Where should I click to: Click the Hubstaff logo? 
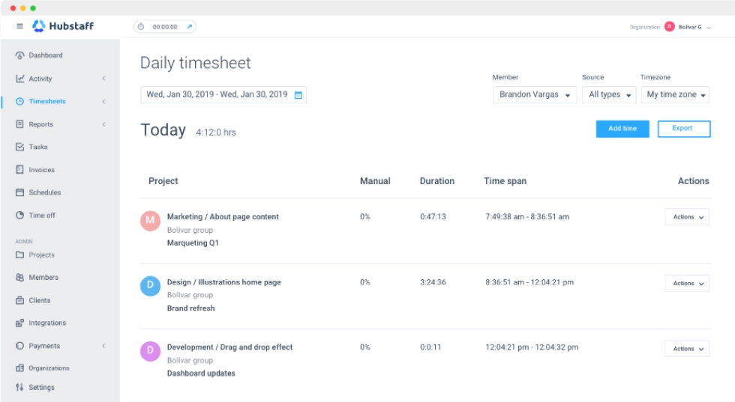tap(63, 26)
